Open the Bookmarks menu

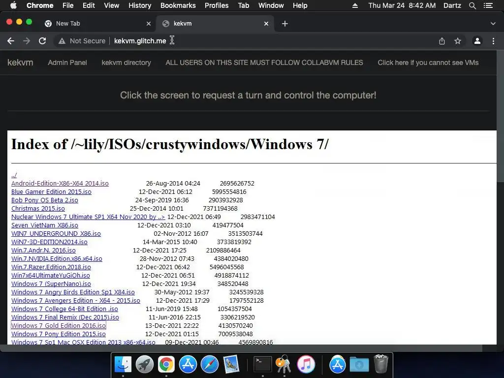[178, 5]
